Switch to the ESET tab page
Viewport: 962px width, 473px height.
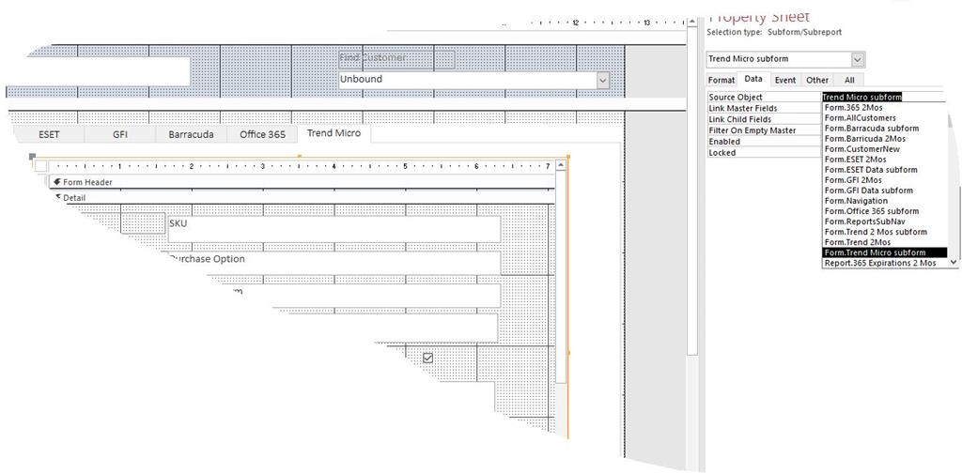[x=49, y=134]
